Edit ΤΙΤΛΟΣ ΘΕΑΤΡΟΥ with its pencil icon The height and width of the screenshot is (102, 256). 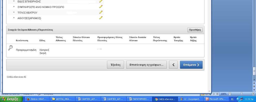coord(101,12)
